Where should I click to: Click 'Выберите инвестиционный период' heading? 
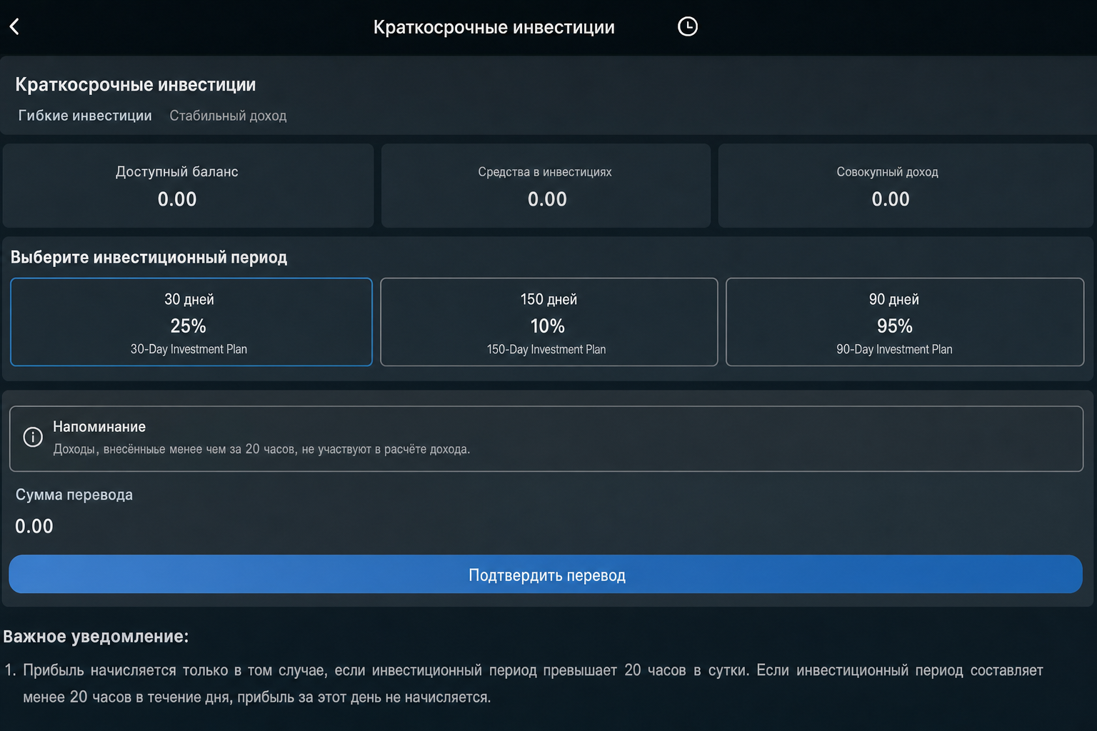(x=149, y=257)
